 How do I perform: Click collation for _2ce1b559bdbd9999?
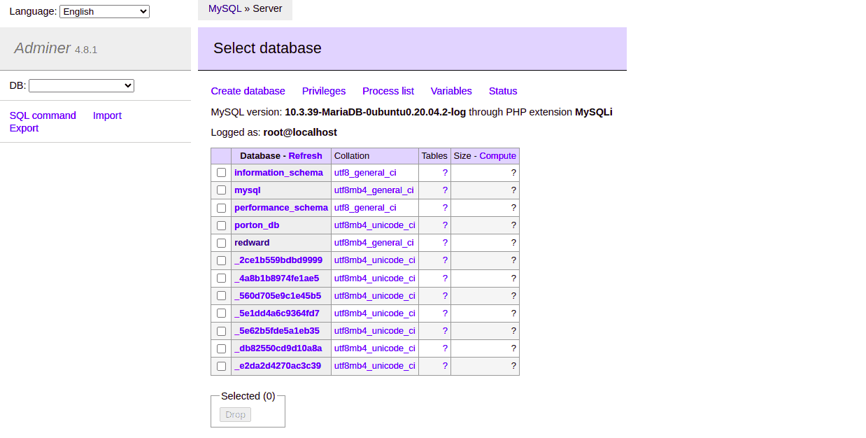[375, 260]
